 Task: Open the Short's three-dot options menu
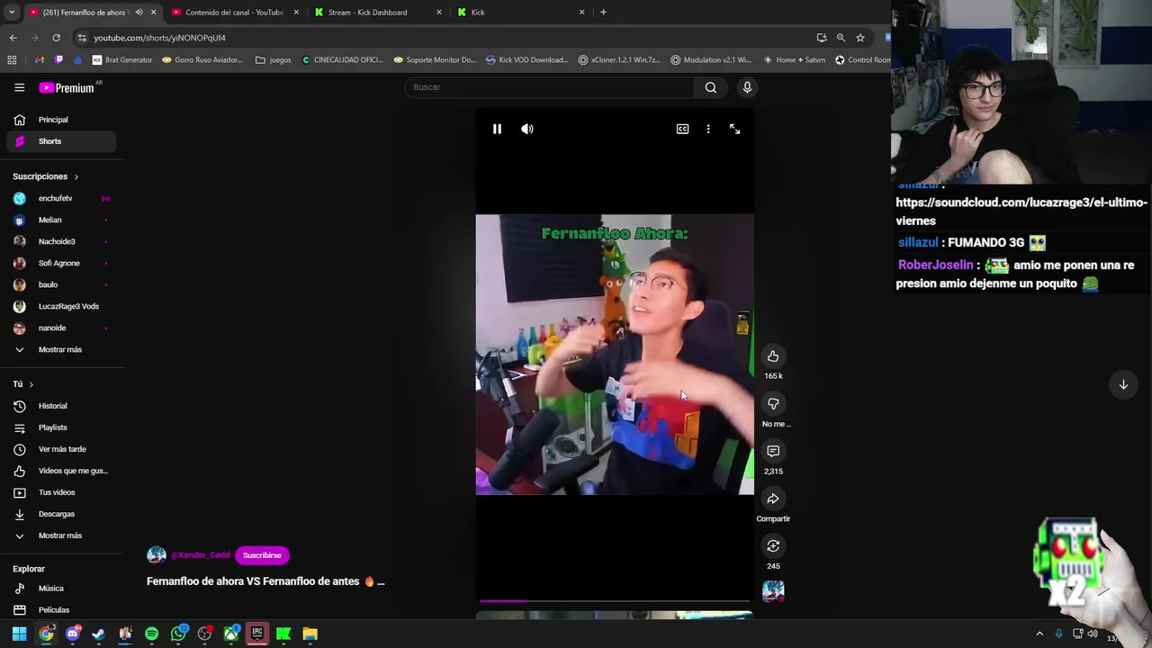pos(708,129)
